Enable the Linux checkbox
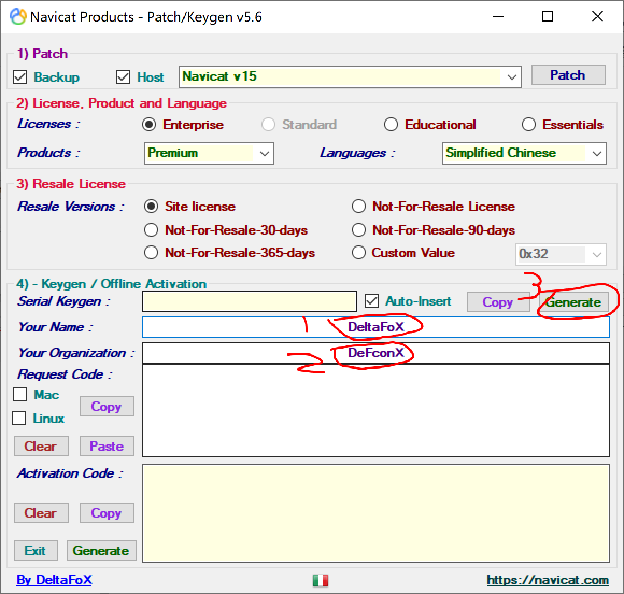The image size is (624, 594). click(19, 418)
